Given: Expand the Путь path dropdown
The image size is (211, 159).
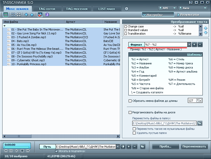Looking at the screenshot, I should coord(118,147).
